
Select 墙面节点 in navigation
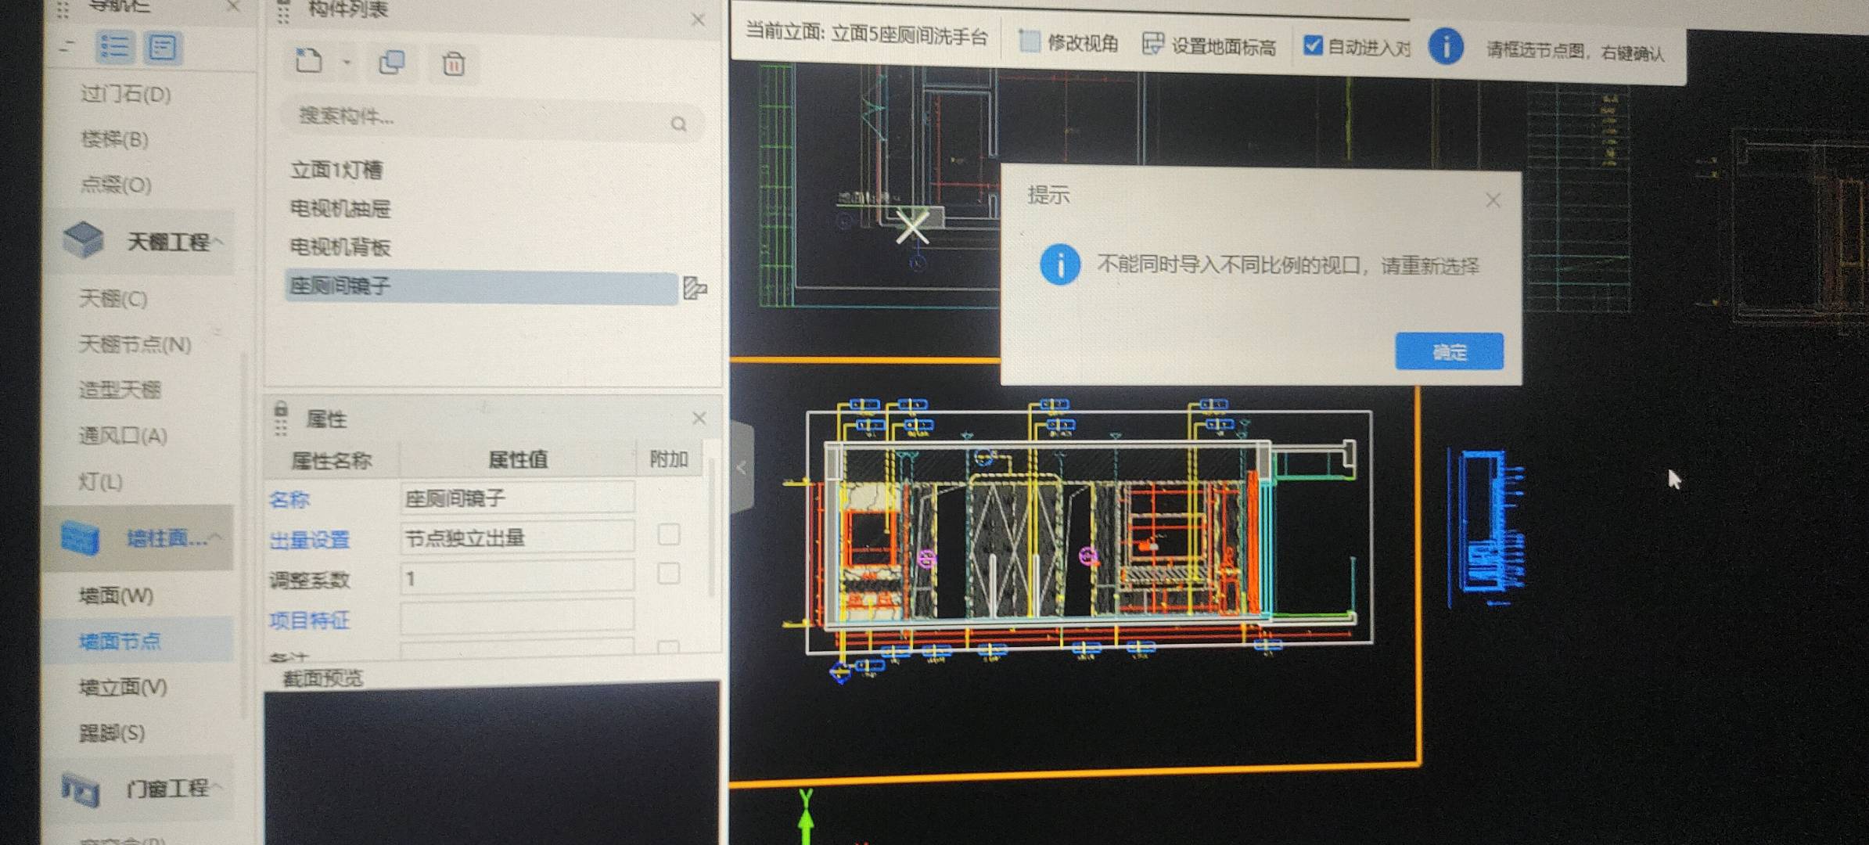coord(120,642)
